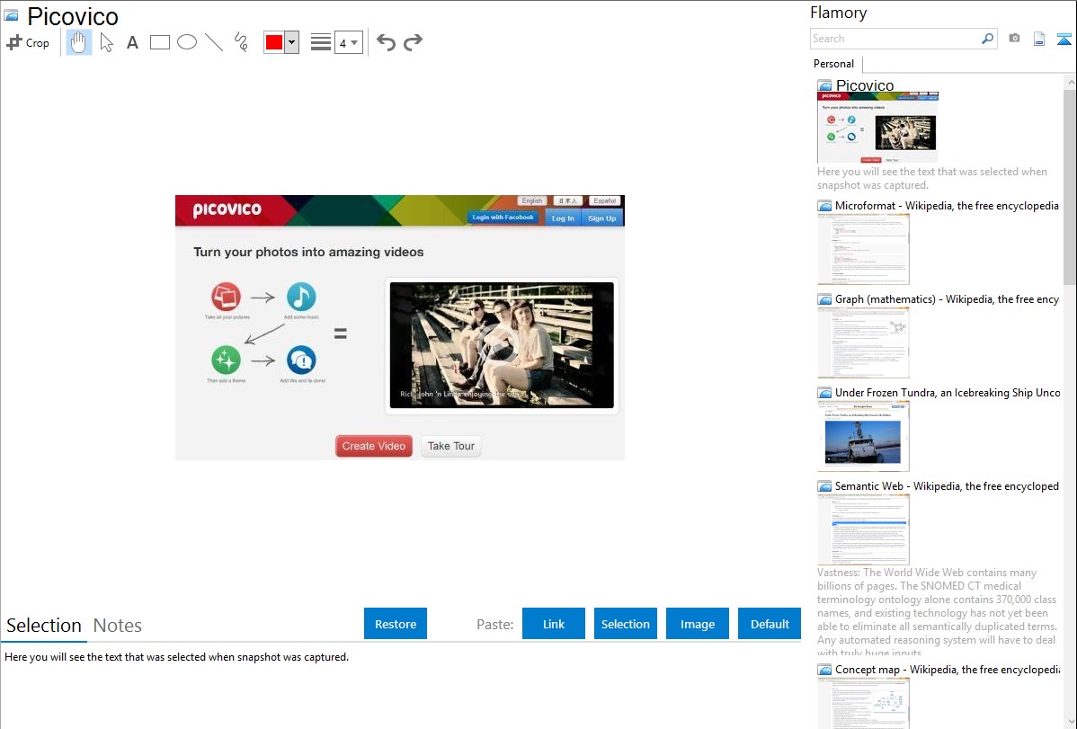
Task: Click the picovico logo in the snapshot
Action: click(x=227, y=209)
